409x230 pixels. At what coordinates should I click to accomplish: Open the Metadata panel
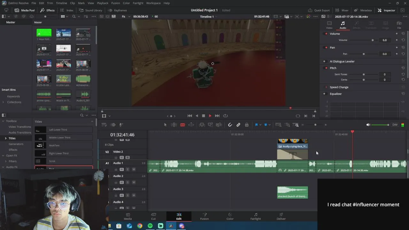[363, 10]
